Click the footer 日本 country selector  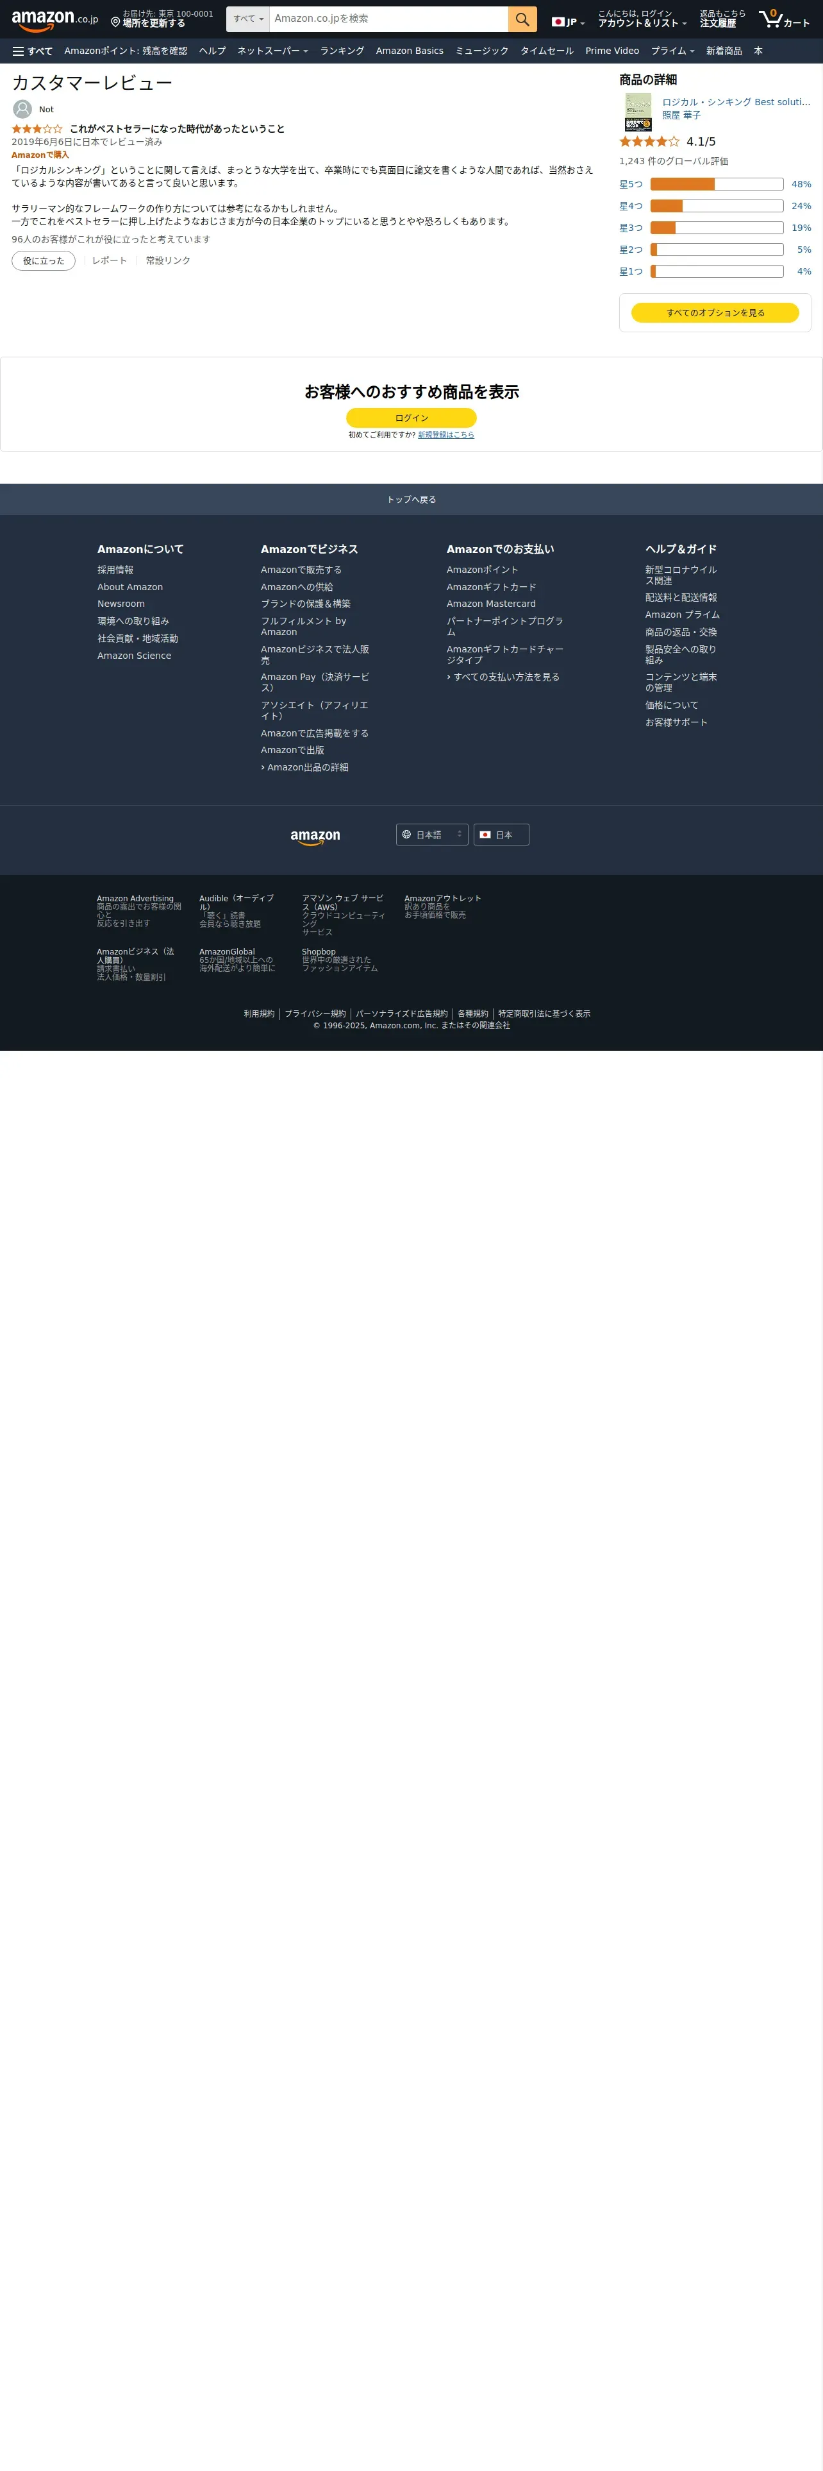[501, 835]
